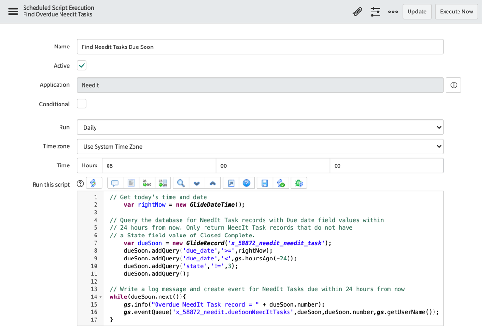Click find next down-arrow icon

197,183
